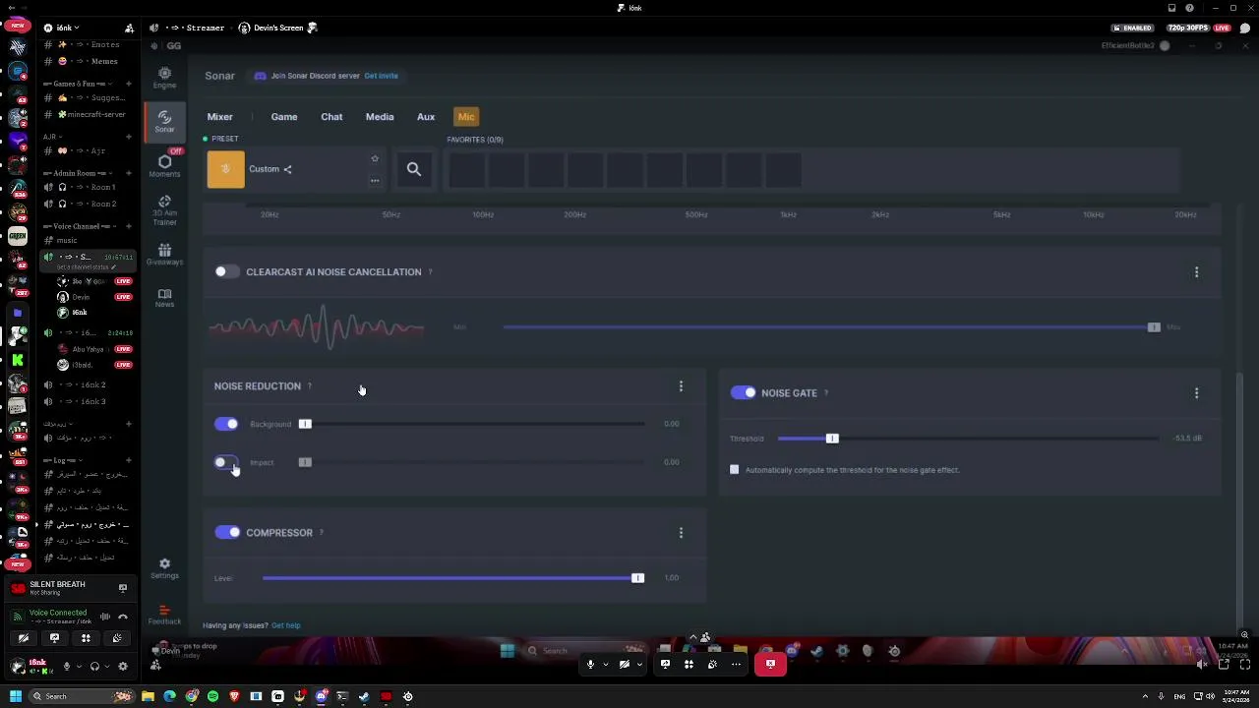
Task: Open camera options arrow in stream bar
Action: (x=638, y=664)
